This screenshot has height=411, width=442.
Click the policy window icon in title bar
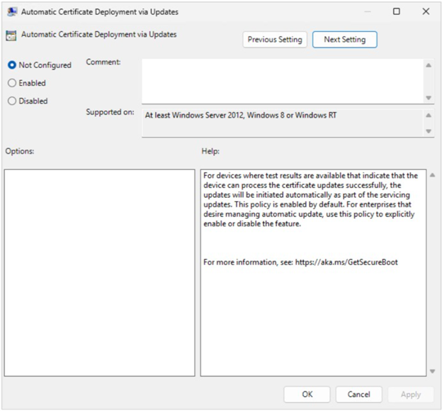11,11
